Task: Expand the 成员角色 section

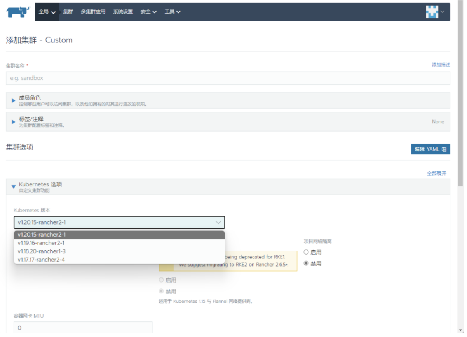Action: click(14, 100)
